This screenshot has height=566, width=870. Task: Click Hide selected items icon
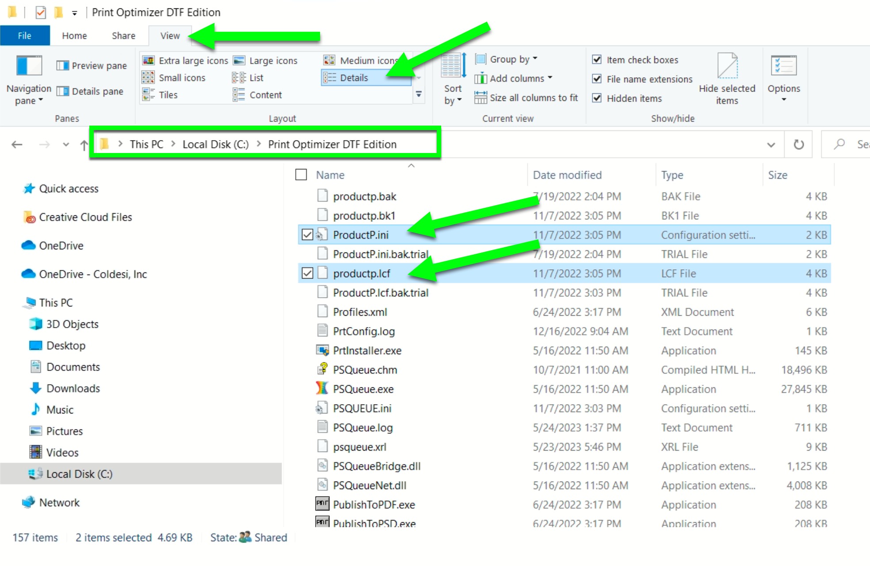[x=727, y=66]
